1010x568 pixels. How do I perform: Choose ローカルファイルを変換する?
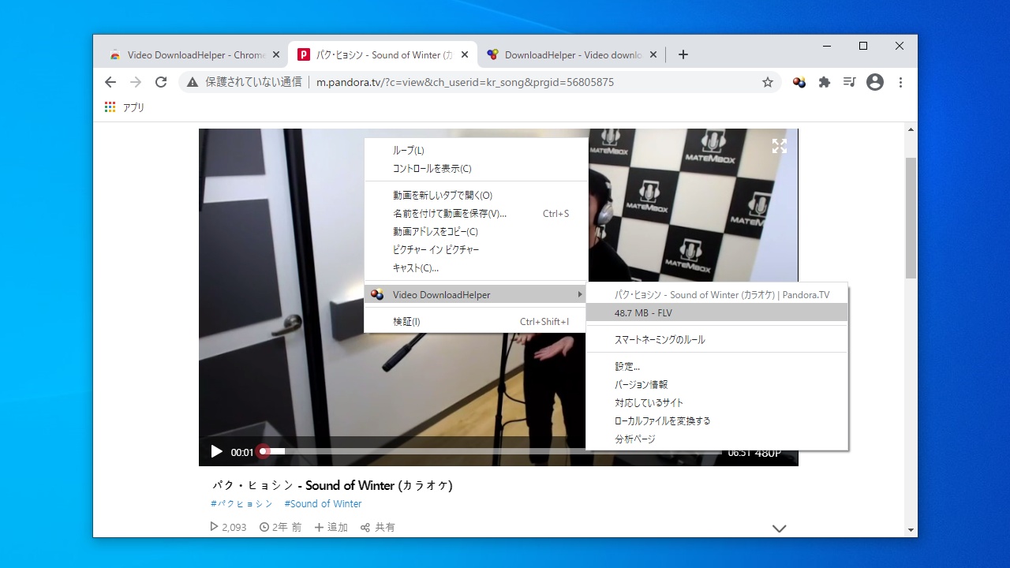(717, 421)
